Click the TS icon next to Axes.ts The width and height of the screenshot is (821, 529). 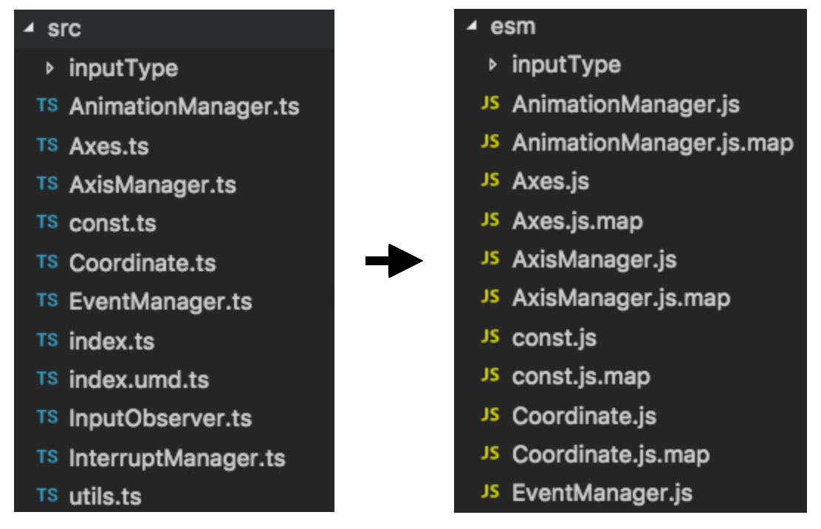tap(47, 145)
